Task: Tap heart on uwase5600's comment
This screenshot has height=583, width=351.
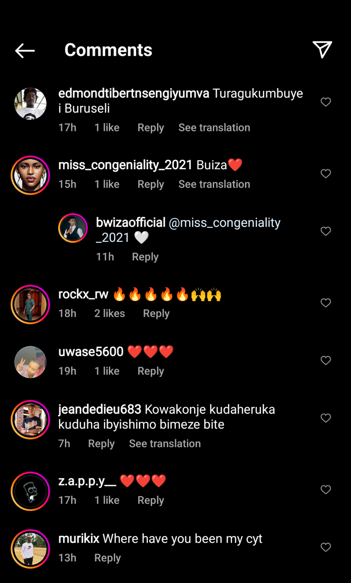Action: (326, 360)
